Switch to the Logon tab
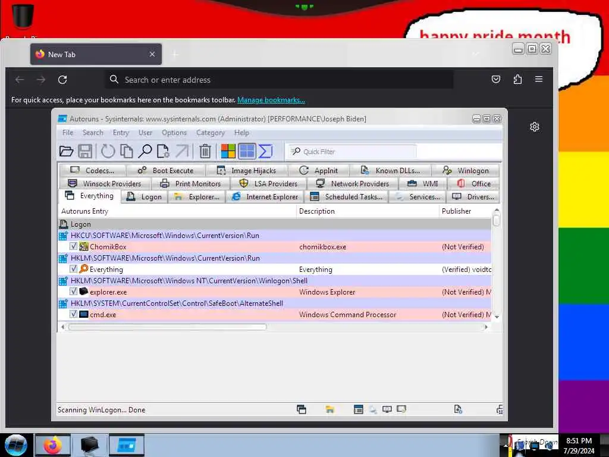This screenshot has width=609, height=457. (x=144, y=196)
